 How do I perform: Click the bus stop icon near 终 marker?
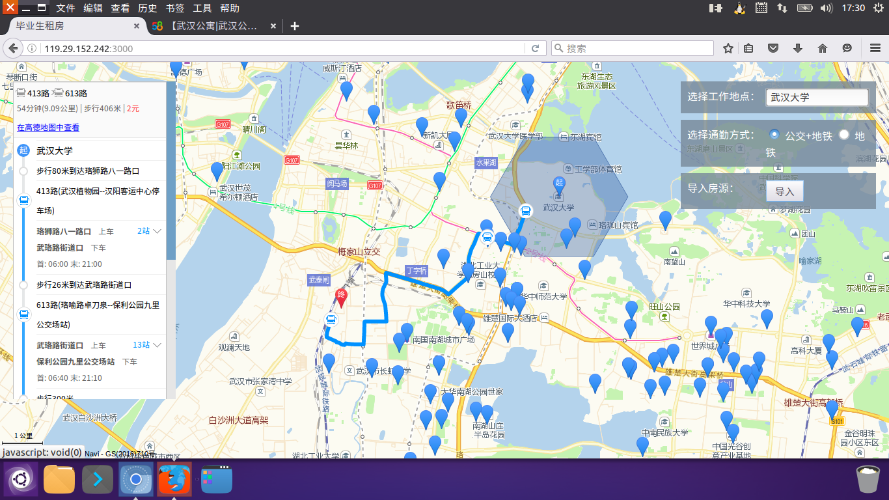pyautogui.click(x=331, y=320)
